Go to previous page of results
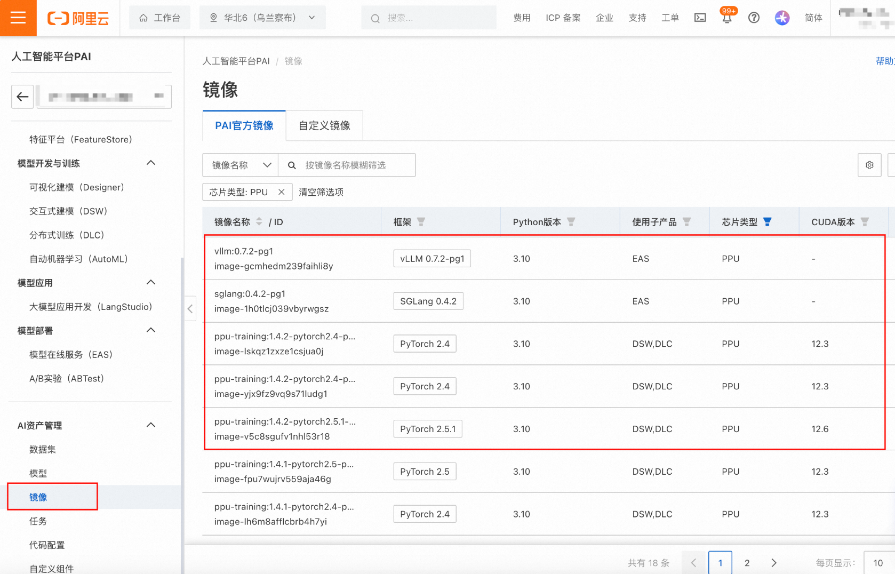Image resolution: width=895 pixels, height=574 pixels. (693, 563)
